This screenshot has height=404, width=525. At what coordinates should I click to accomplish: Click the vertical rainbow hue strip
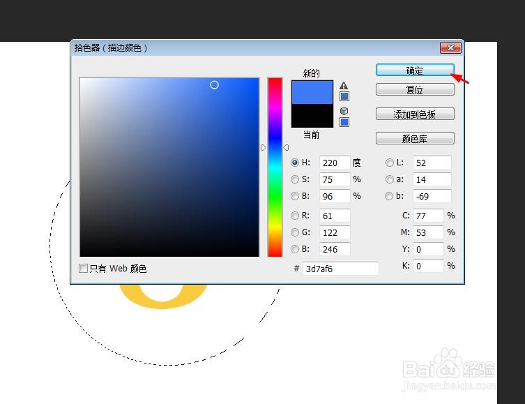coord(275,167)
